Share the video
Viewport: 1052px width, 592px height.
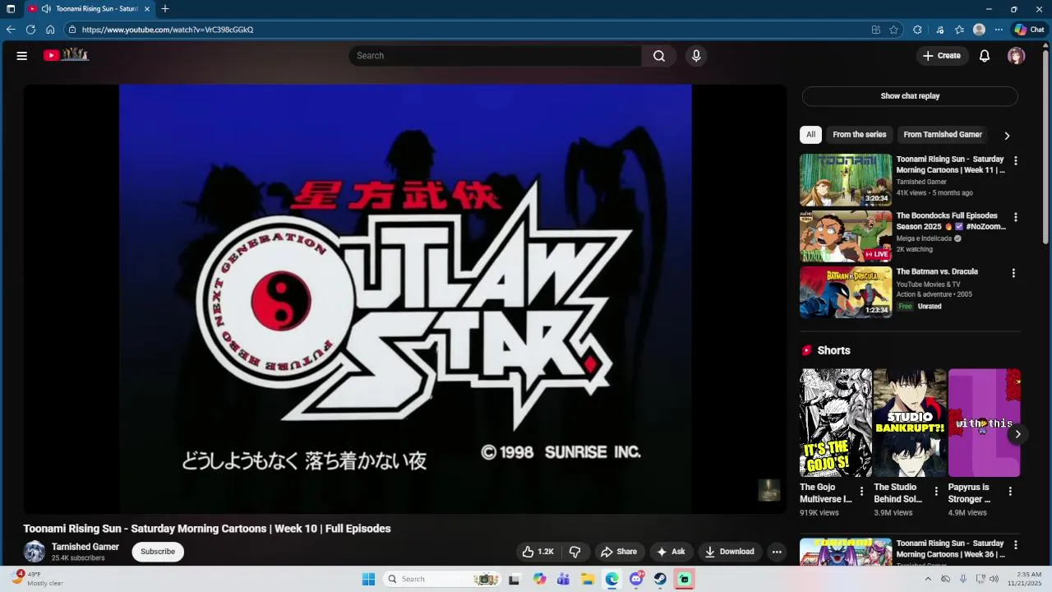pyautogui.click(x=619, y=552)
